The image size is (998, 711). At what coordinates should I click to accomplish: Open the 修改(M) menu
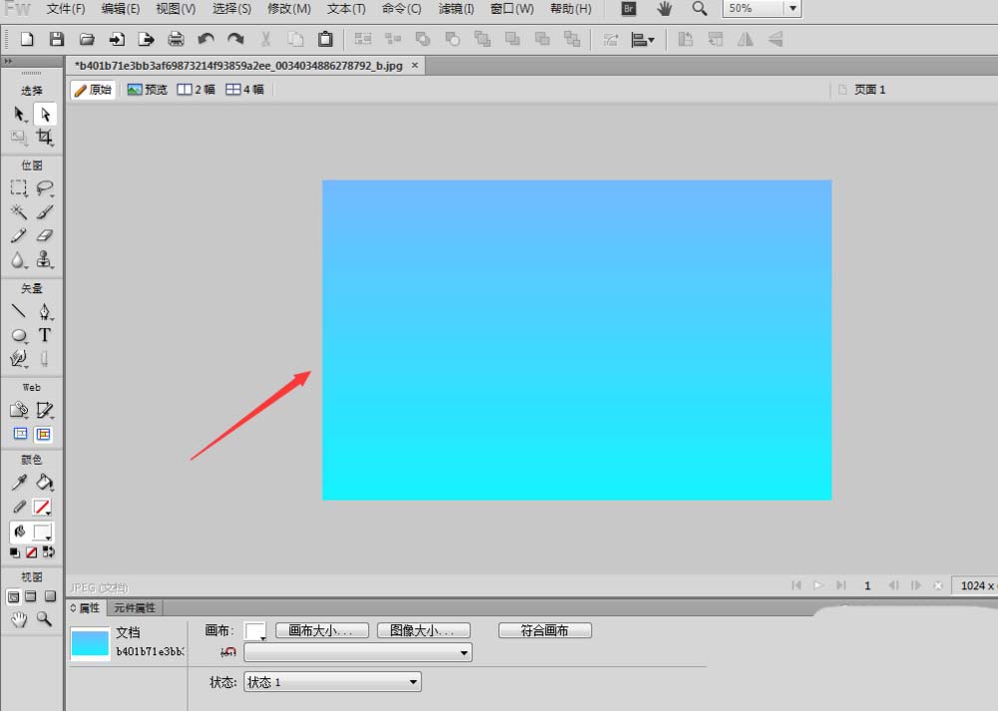pyautogui.click(x=289, y=8)
